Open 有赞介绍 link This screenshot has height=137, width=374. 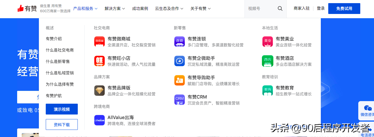54,39
